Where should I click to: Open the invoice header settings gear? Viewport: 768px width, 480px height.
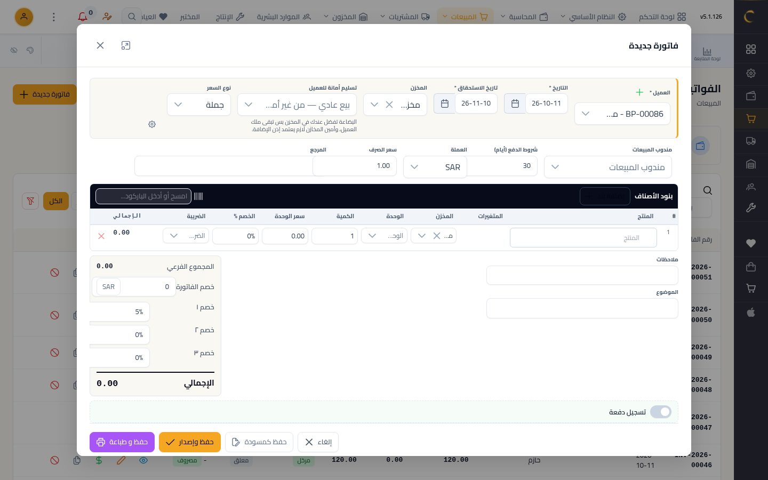(152, 124)
